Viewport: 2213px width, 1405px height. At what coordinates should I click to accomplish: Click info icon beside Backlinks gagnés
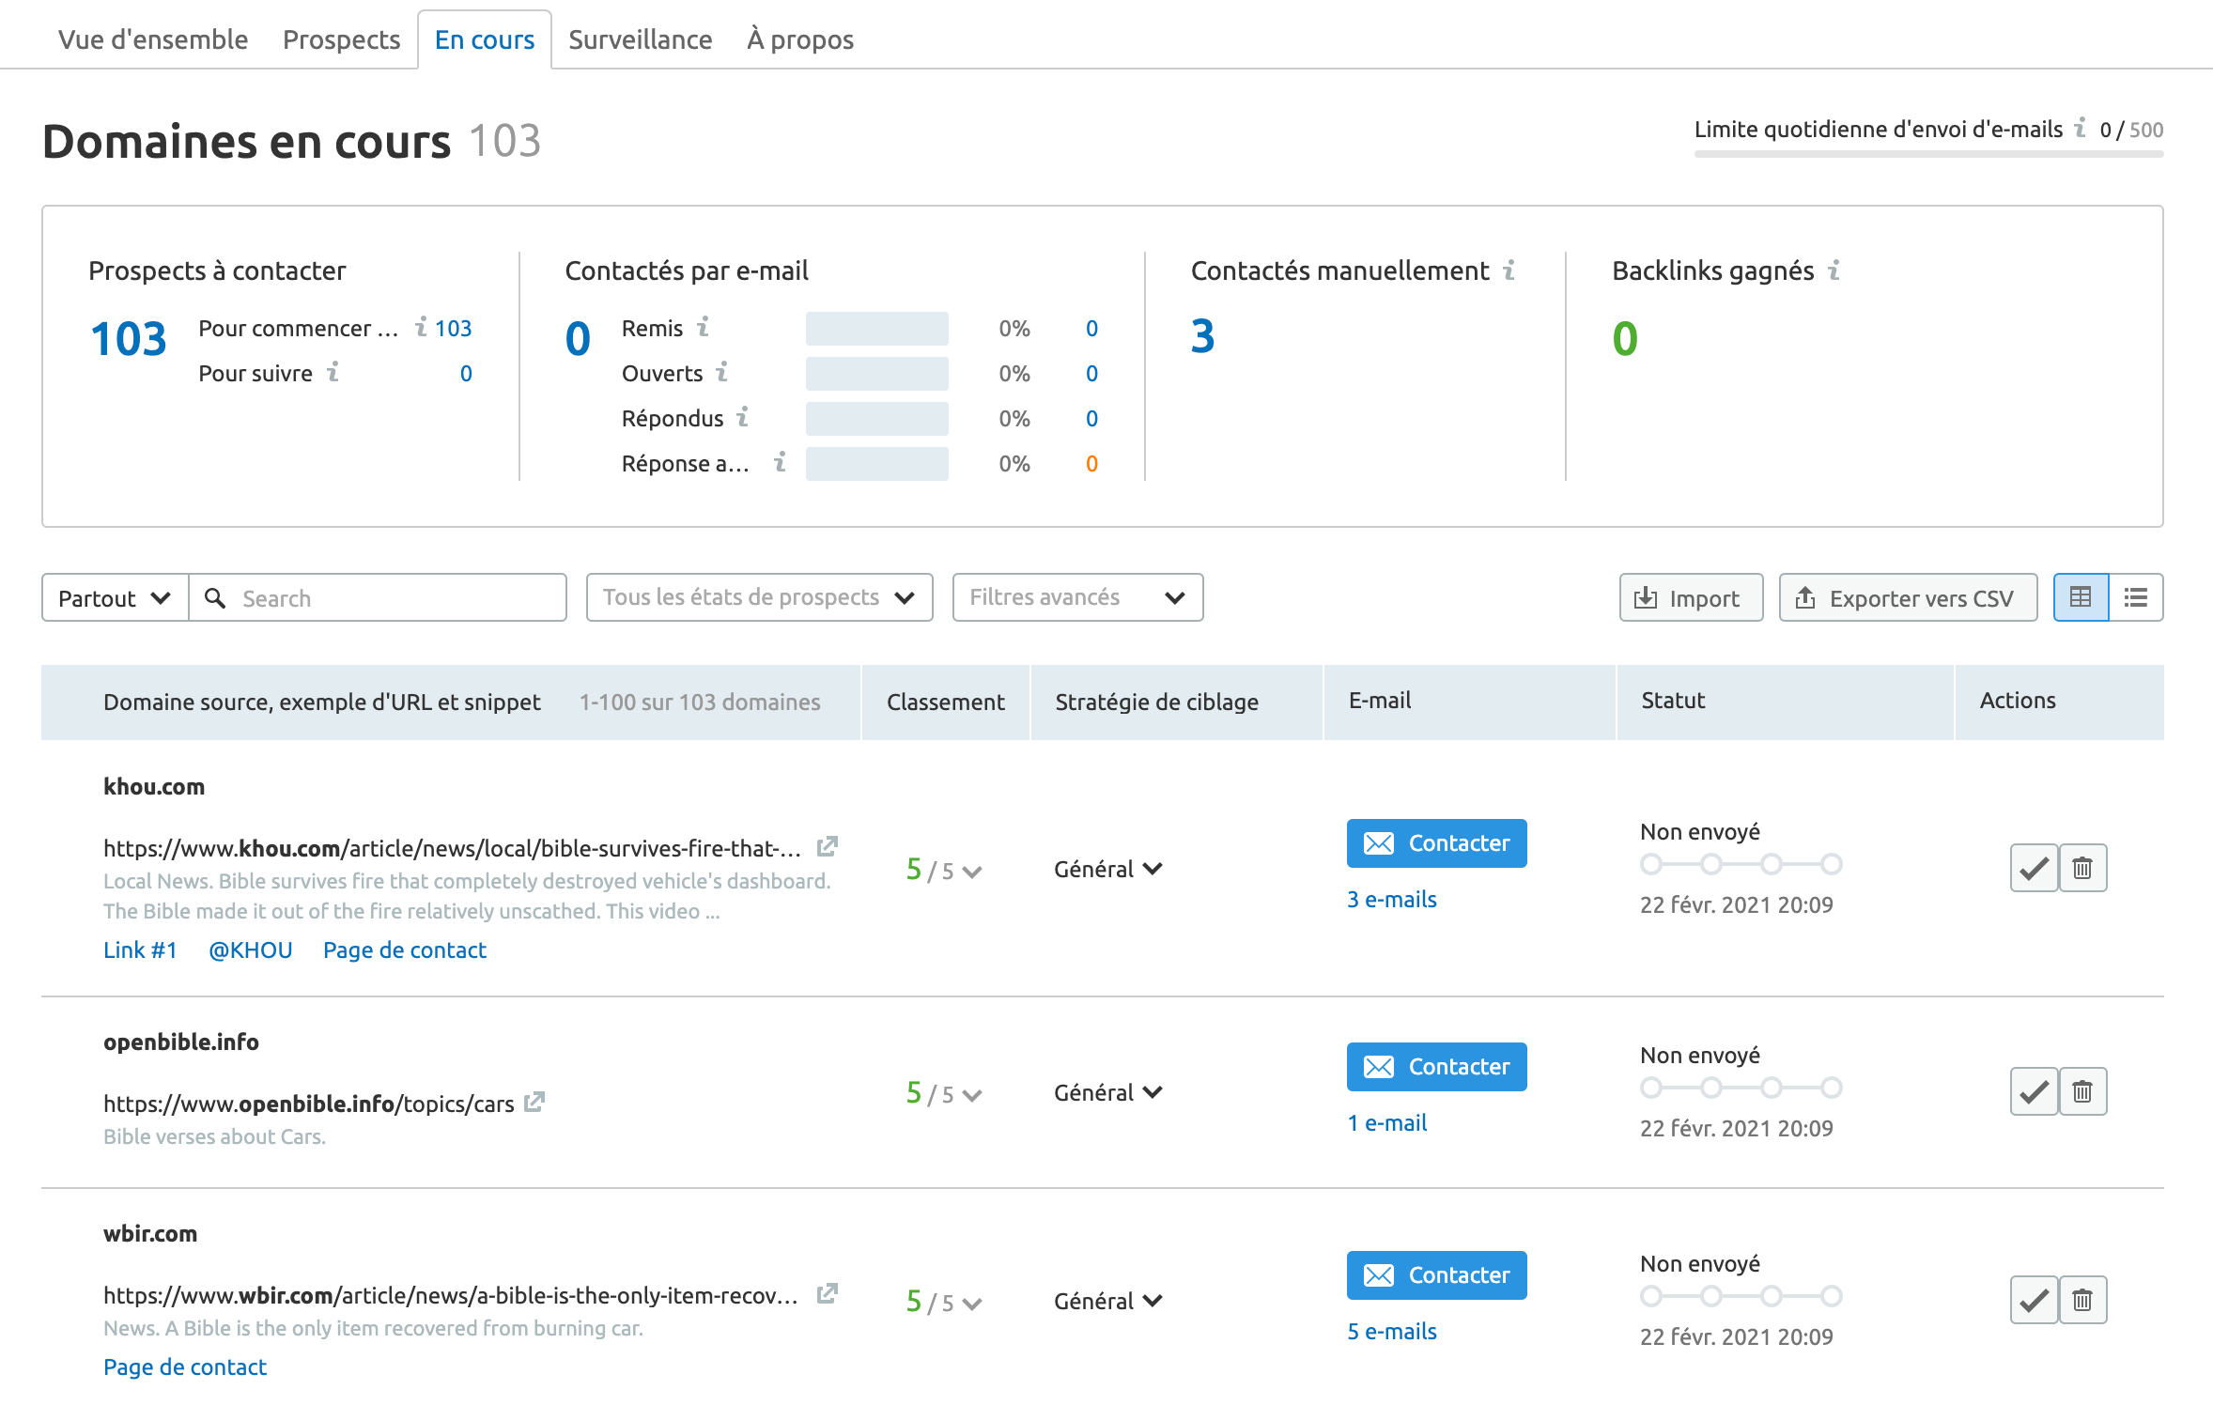tap(1834, 270)
